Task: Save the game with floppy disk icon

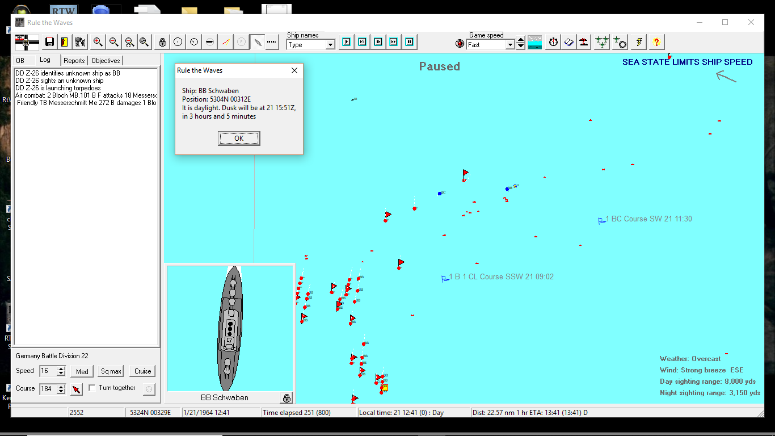Action: coord(49,42)
